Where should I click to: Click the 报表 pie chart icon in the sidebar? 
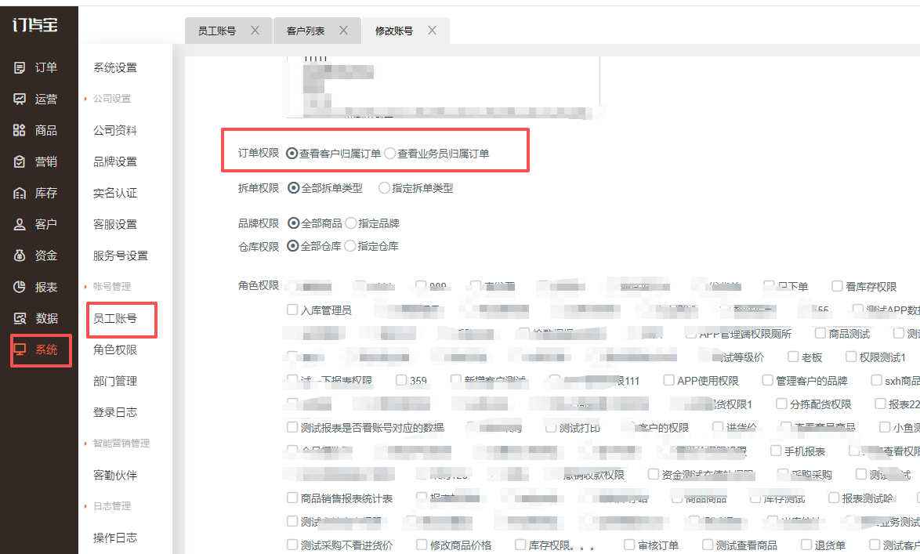[x=20, y=287]
